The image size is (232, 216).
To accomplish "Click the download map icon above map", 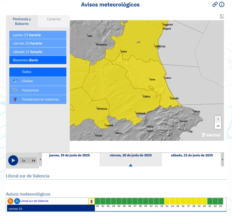I will pos(221,16).
